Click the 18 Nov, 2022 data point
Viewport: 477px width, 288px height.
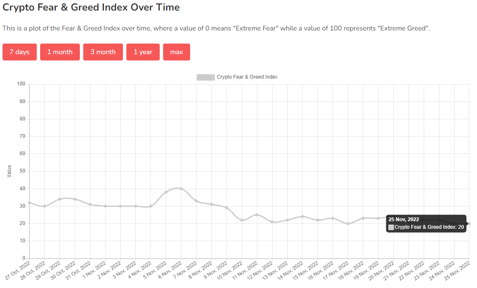(x=363, y=218)
